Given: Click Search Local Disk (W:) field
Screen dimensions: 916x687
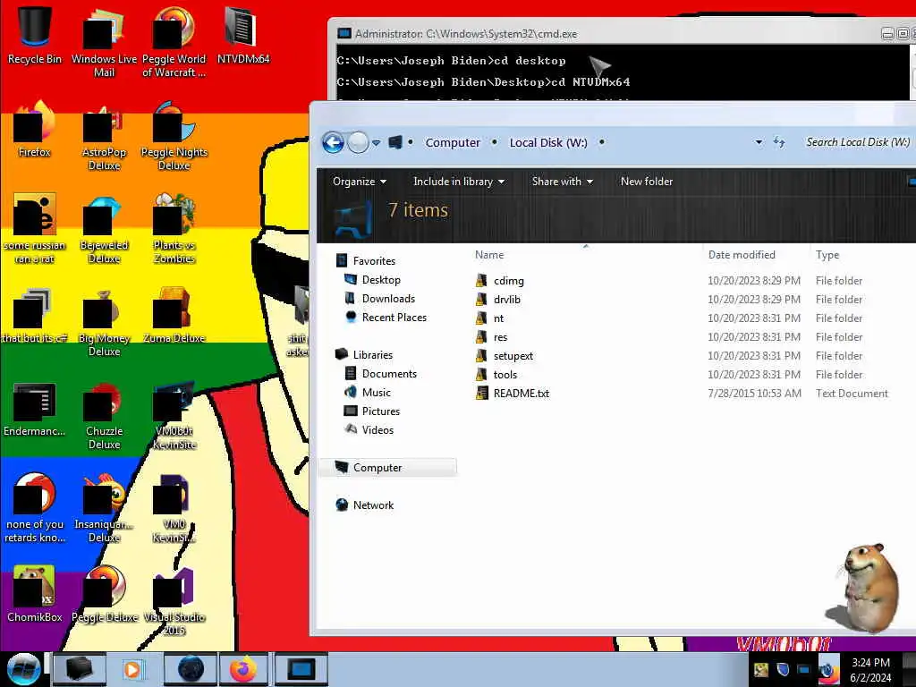Looking at the screenshot, I should (x=858, y=142).
